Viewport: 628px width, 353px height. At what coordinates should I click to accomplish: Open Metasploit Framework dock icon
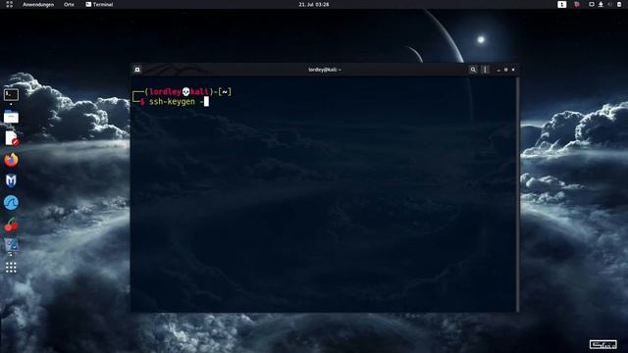tap(11, 180)
